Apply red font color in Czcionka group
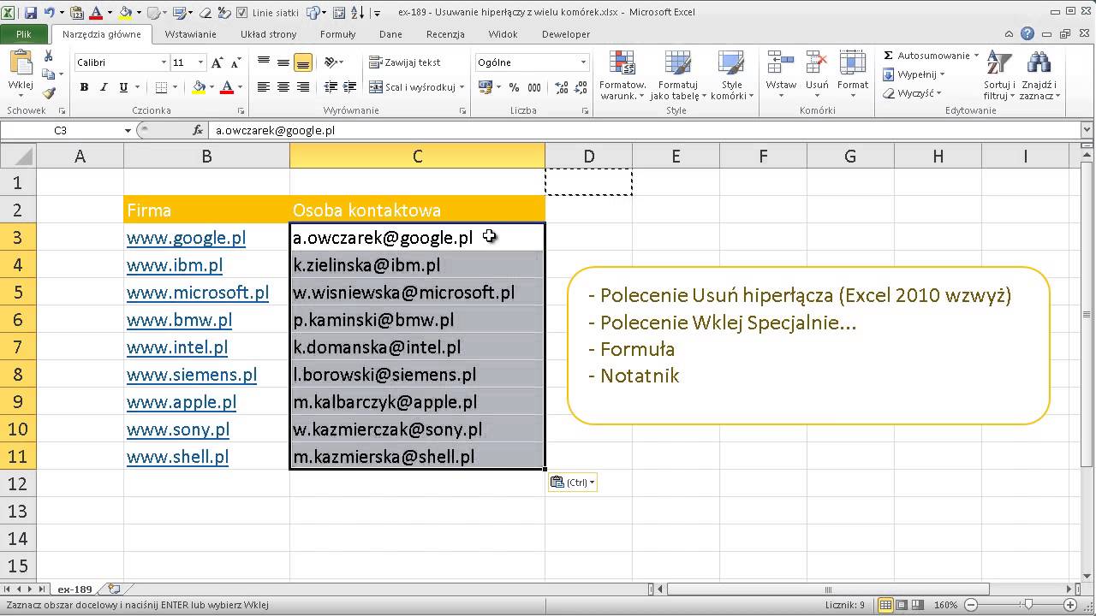 [x=227, y=87]
